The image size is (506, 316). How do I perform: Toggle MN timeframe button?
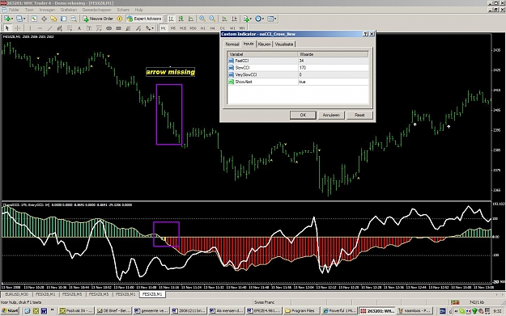tap(242, 28)
